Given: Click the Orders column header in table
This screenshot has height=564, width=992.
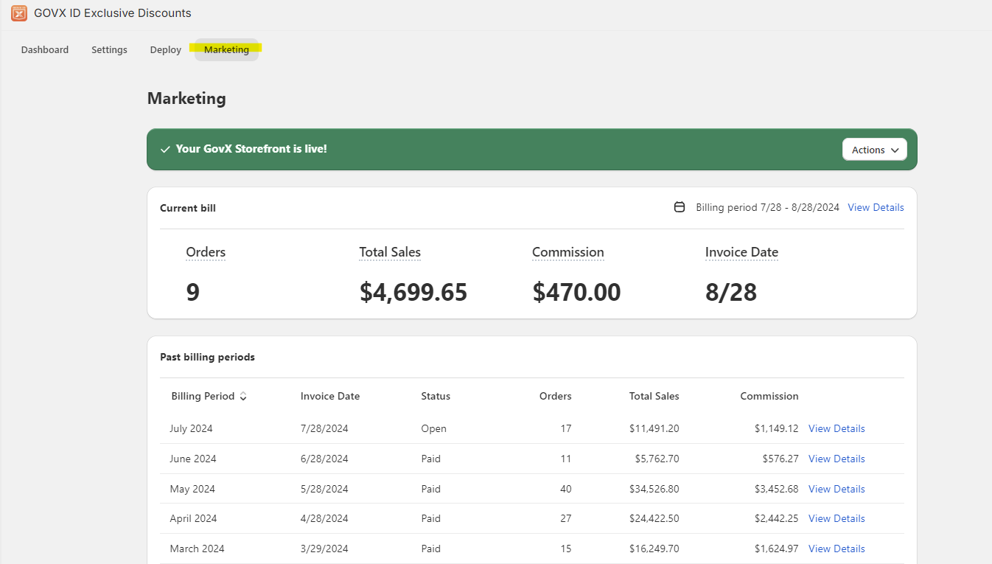Looking at the screenshot, I should [556, 397].
